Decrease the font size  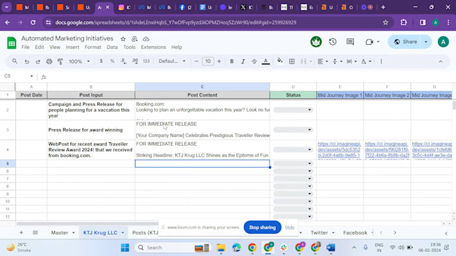click(x=196, y=61)
